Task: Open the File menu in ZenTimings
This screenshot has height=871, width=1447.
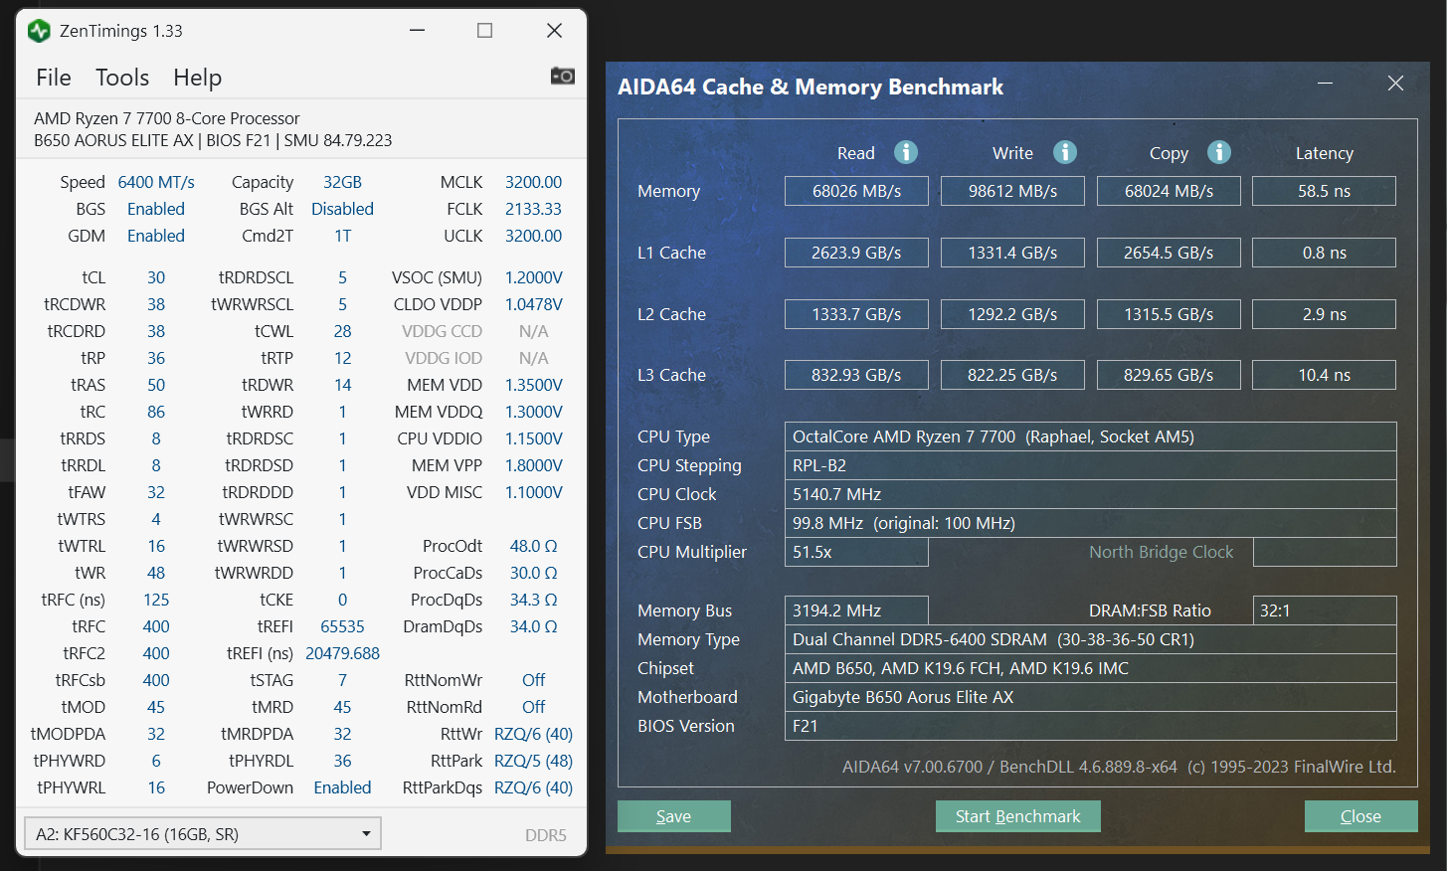Action: [54, 78]
